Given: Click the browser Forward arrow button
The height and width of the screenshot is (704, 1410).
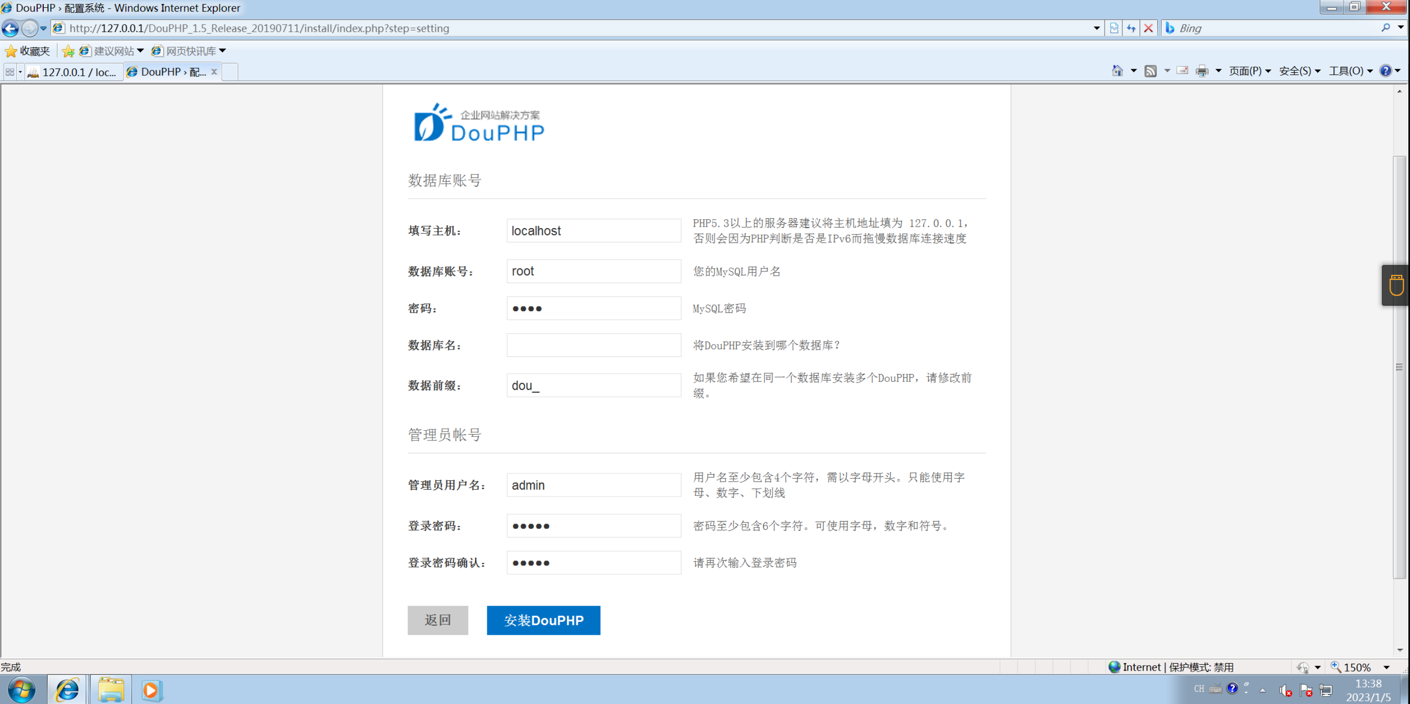Looking at the screenshot, I should coord(29,28).
